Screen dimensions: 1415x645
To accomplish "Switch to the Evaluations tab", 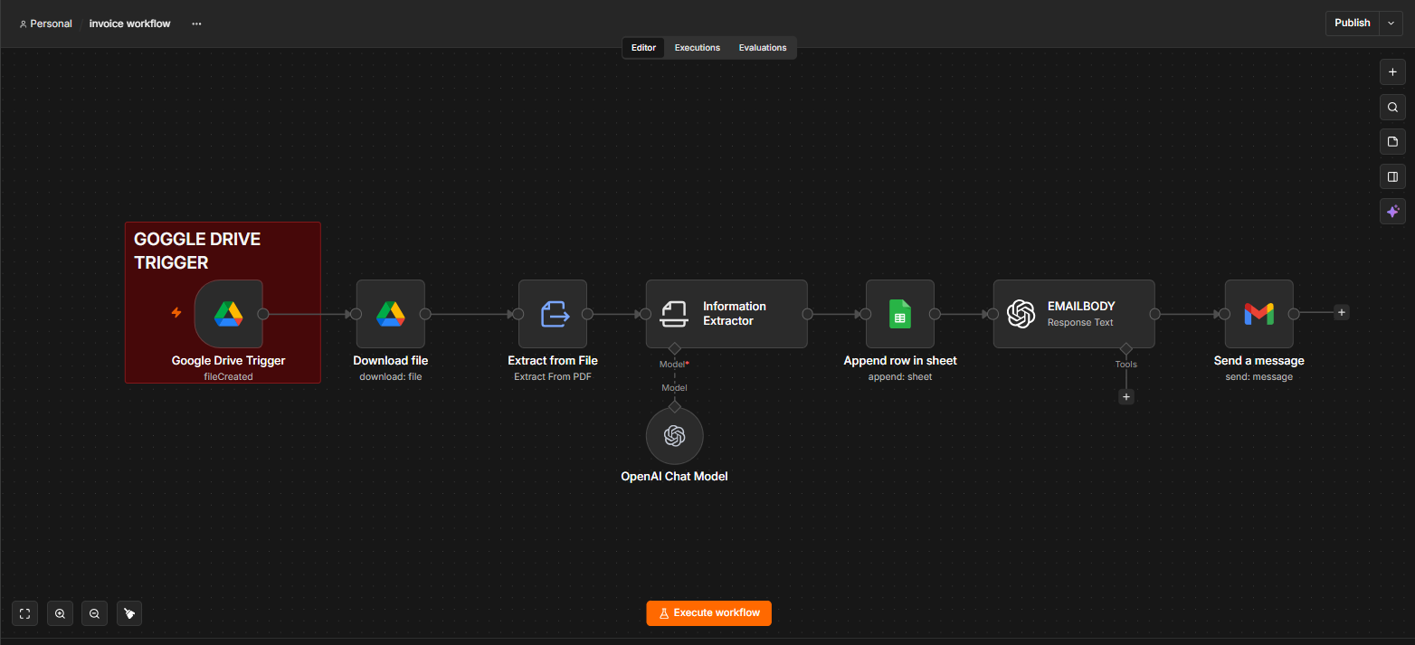I will pos(763,48).
